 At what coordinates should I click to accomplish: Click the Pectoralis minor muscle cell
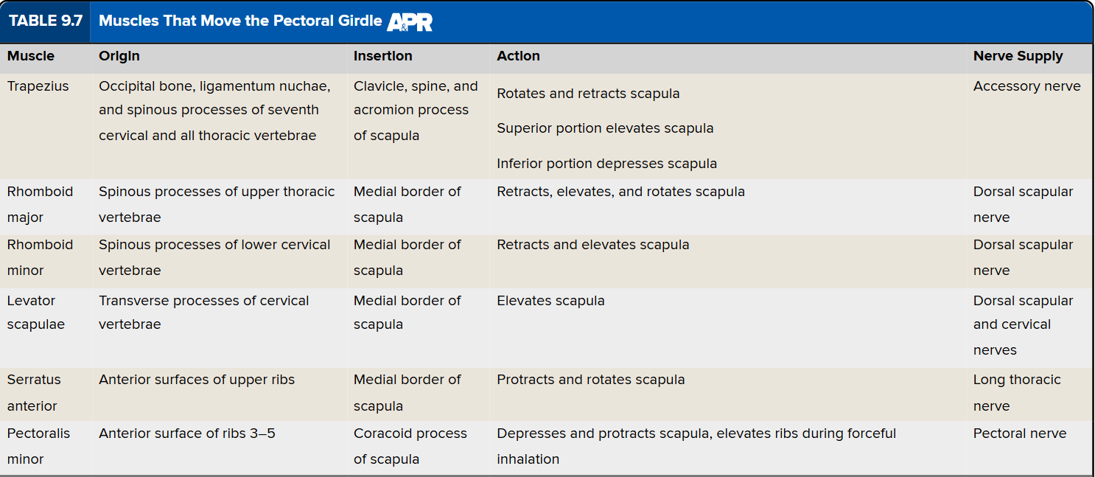[38, 445]
